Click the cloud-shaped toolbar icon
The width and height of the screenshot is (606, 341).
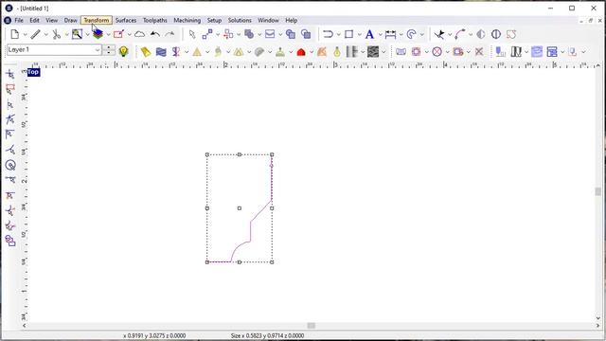pos(139,34)
